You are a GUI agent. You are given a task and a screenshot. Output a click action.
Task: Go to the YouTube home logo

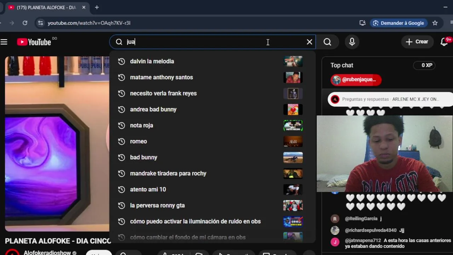[x=34, y=42]
